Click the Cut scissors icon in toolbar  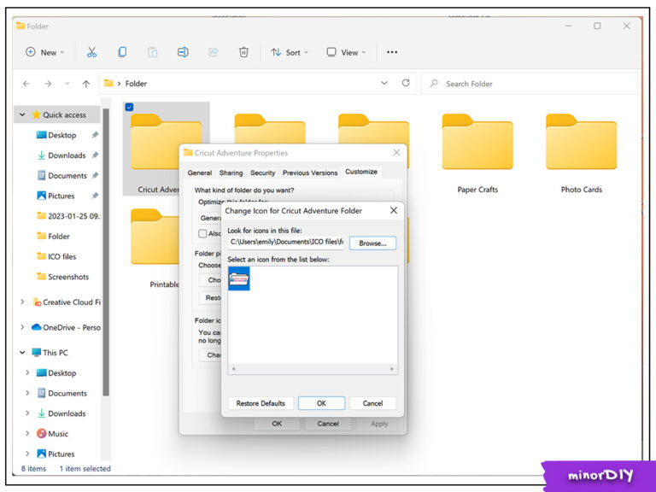[x=91, y=52]
